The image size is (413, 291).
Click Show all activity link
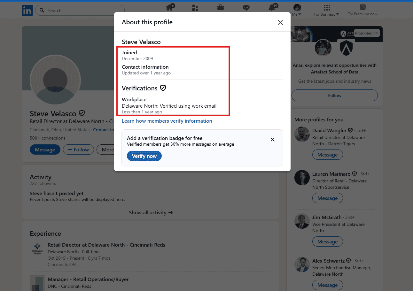click(x=151, y=212)
